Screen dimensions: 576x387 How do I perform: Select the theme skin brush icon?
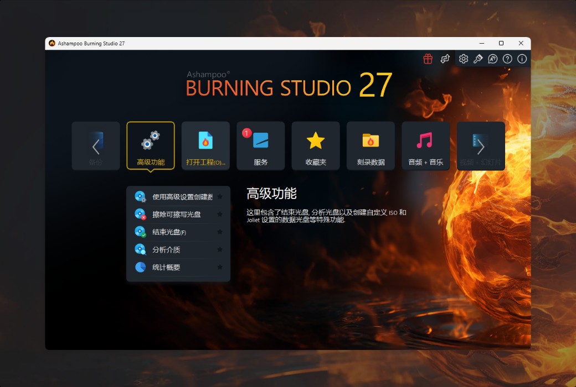[479, 59]
